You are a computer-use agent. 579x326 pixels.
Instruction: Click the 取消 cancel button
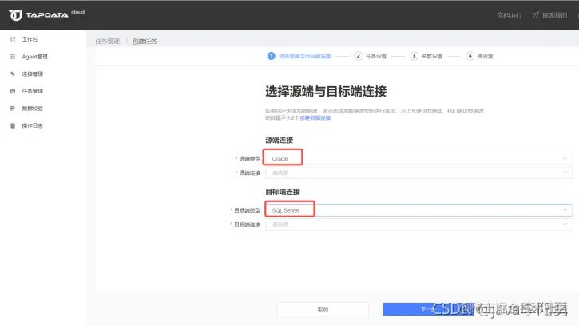tap(323, 309)
